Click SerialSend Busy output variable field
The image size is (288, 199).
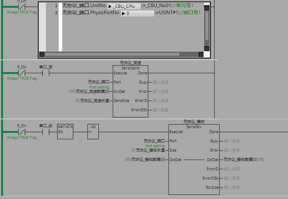160,82
